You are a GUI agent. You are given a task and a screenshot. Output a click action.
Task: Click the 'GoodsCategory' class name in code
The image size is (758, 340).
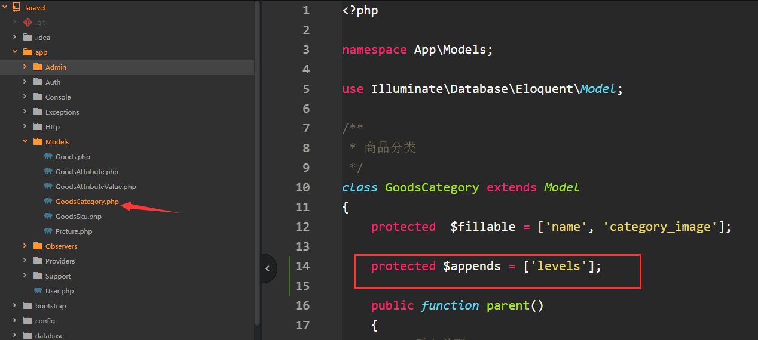[x=432, y=187]
